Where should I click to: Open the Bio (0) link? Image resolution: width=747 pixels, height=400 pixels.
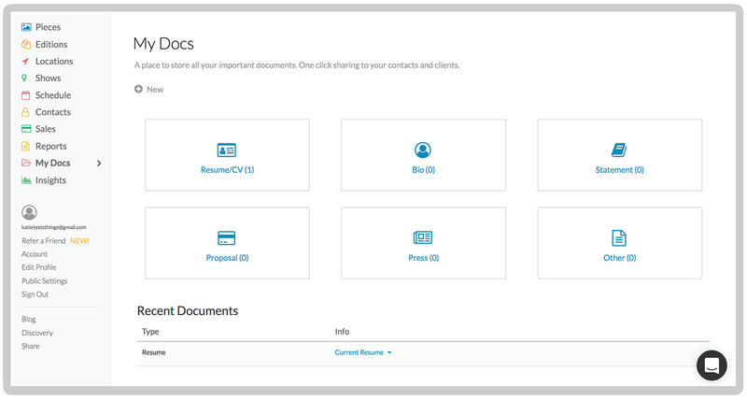click(x=424, y=170)
